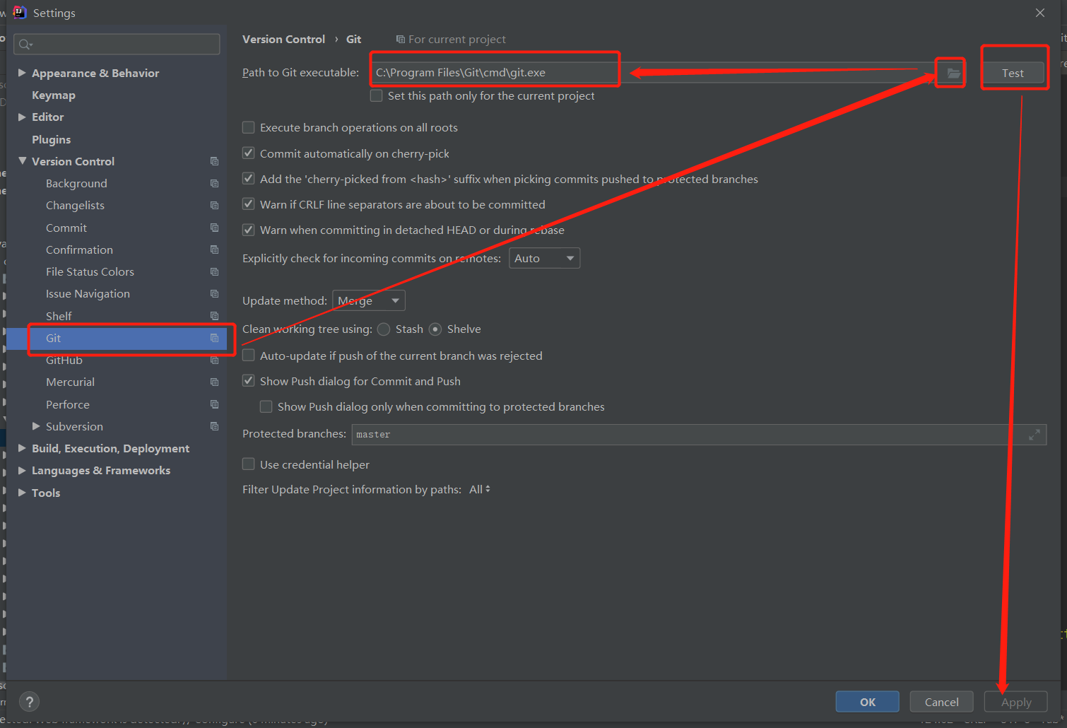Click the project-level icon beside Mercurial
1067x728 pixels.
(x=214, y=382)
